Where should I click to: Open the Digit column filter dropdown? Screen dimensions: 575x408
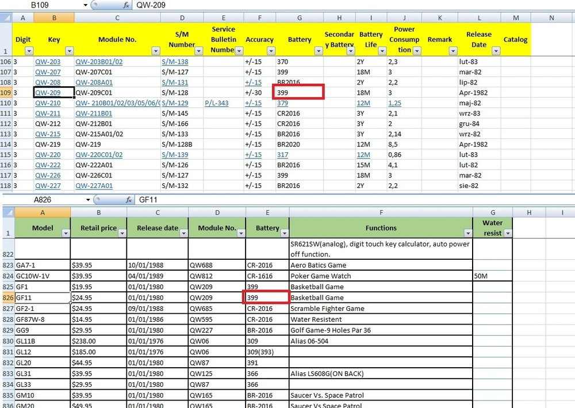pos(28,51)
